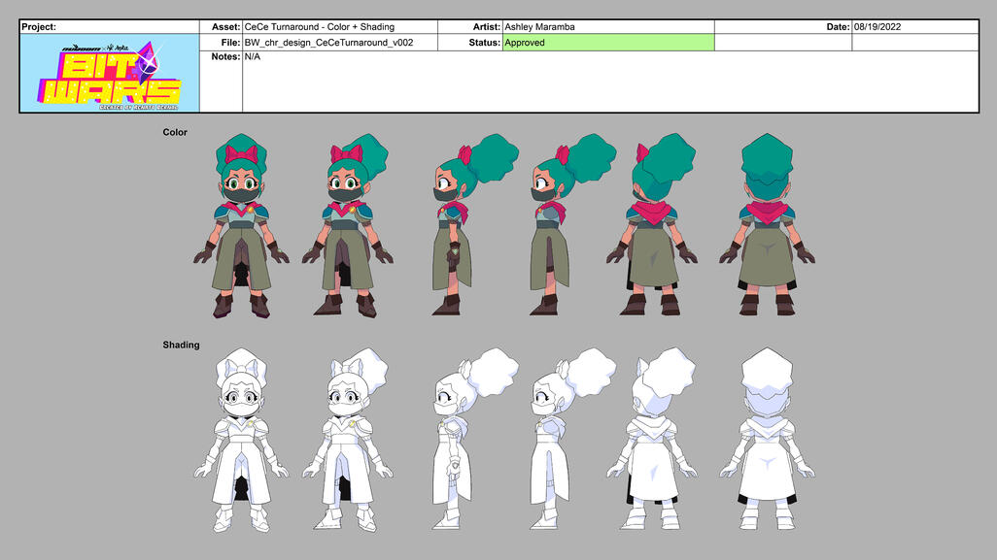This screenshot has width=997, height=560.
Task: Click the Color section heading
Action: coord(175,132)
